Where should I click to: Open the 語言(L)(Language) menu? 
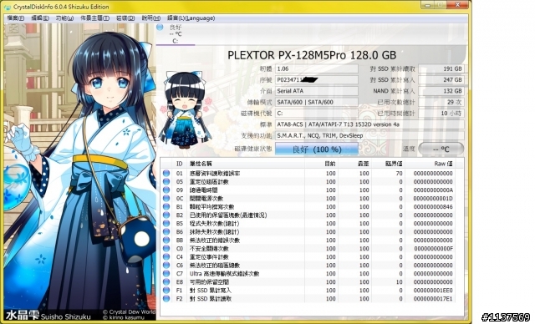click(x=191, y=18)
